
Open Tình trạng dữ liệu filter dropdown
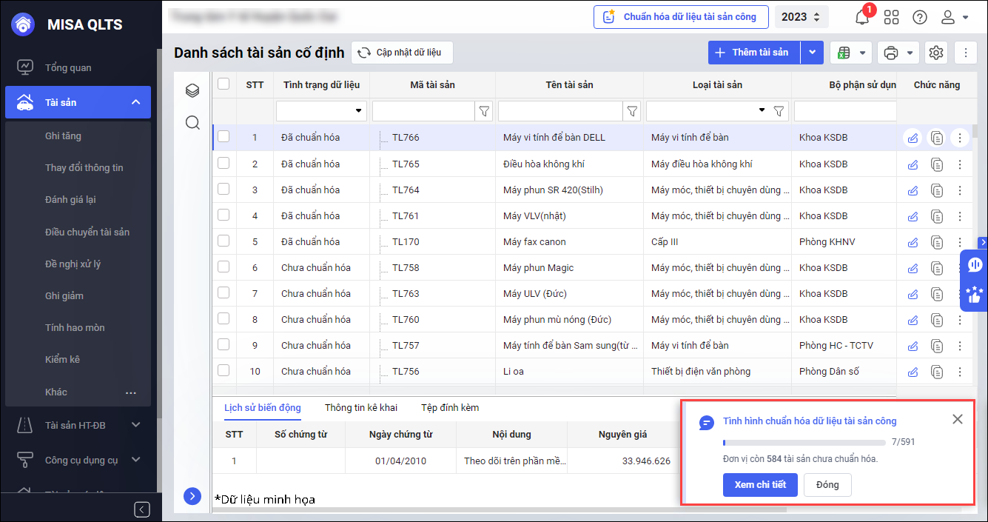click(x=321, y=111)
